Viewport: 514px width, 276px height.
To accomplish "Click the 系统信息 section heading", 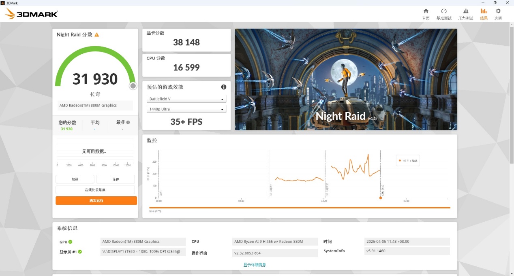I will [67, 228].
